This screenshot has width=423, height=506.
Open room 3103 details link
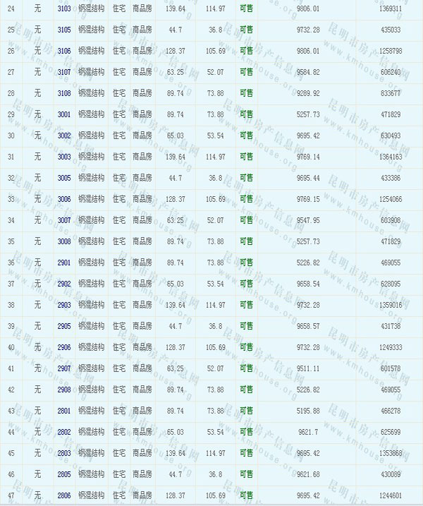pos(63,8)
